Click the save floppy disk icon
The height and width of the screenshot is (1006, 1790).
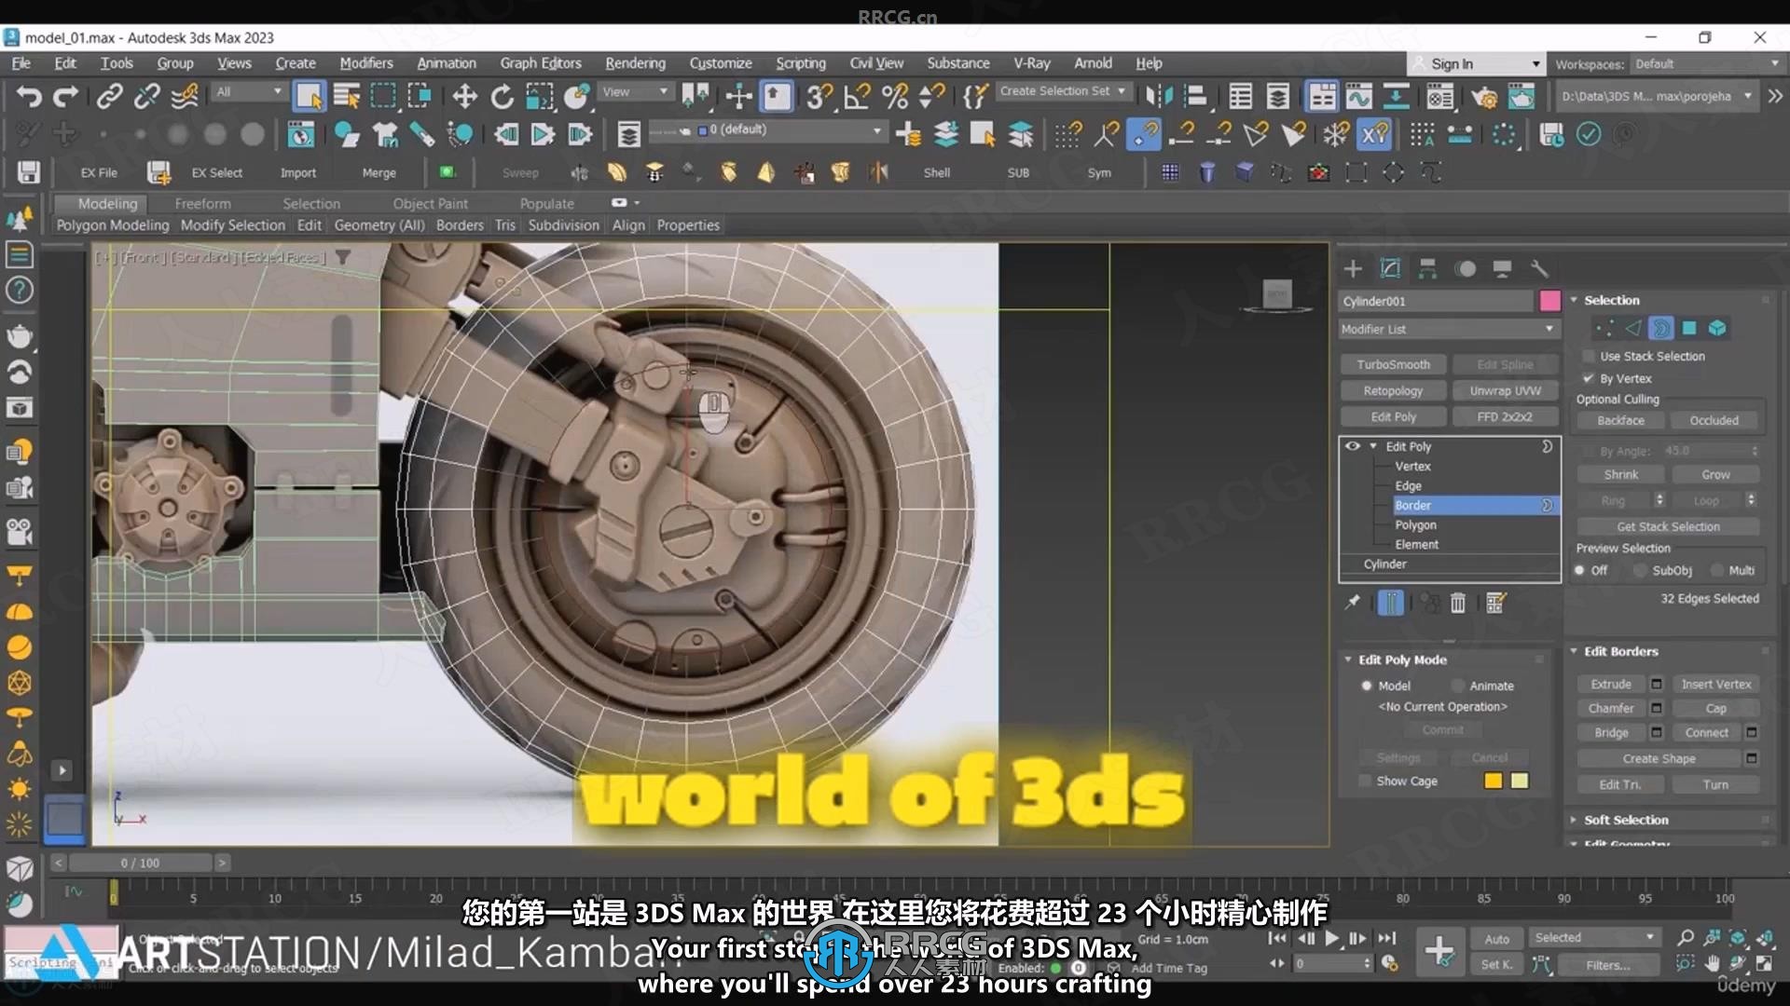point(29,172)
